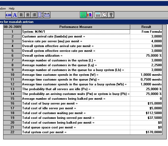This screenshot has height=146, width=168.
Task: Click the $170,0000 total system cost
Action: 146,132
